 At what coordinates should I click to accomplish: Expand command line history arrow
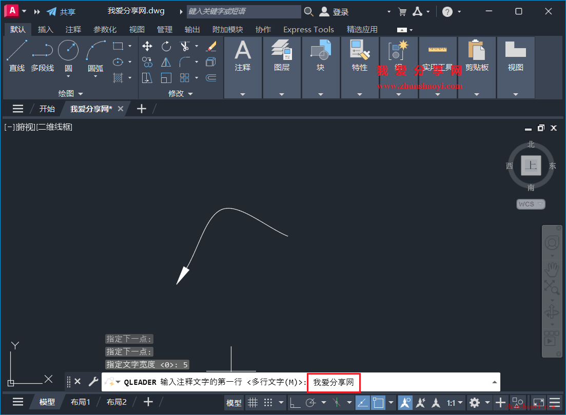(x=495, y=382)
